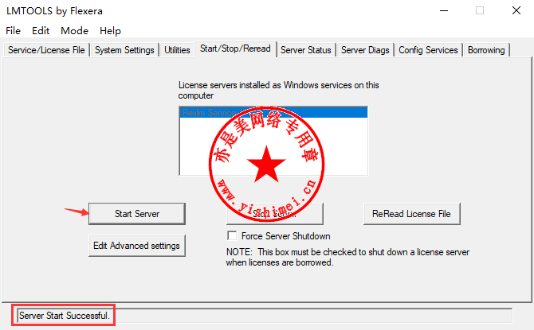Enable Force Server Shutdown checkbox
The width and height of the screenshot is (534, 330).
[x=232, y=235]
